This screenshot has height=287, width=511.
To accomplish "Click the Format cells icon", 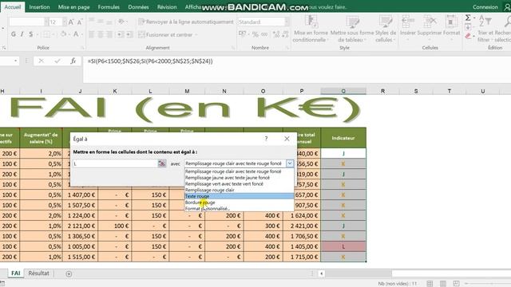I will (451, 22).
